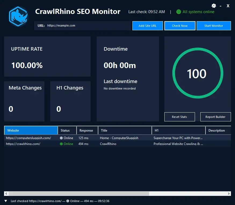The image size is (235, 205).
Task: Click the green All systems online indicator dot
Action: coord(179,12)
